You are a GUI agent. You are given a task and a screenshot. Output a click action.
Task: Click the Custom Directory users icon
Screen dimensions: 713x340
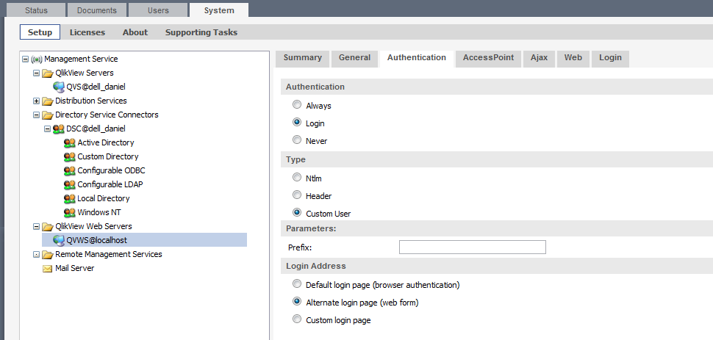click(x=70, y=157)
